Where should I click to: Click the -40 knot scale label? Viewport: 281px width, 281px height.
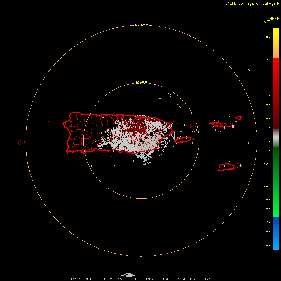click(267, 187)
